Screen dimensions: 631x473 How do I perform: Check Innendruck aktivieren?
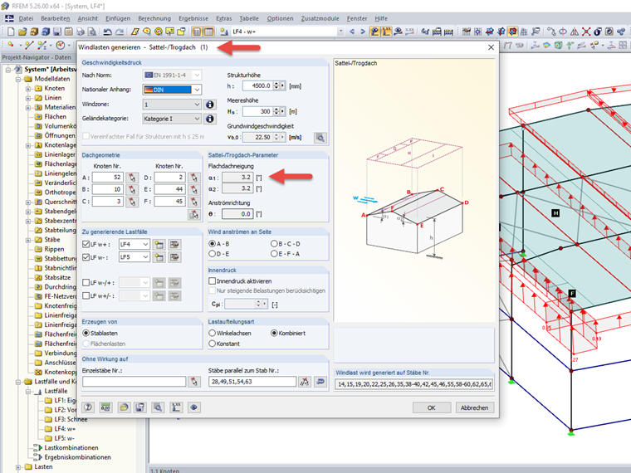(212, 280)
